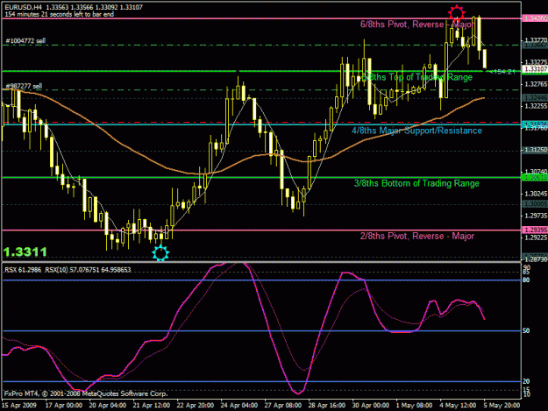
Task: Click the RSX level 50 scale label
Action: [526, 330]
